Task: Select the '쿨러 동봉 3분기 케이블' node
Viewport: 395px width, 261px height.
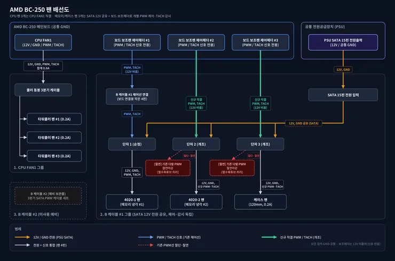Action: coord(43,90)
